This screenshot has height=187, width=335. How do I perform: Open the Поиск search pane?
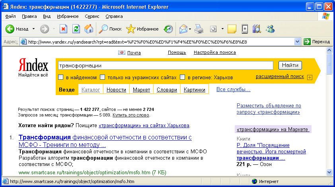coord(110,29)
